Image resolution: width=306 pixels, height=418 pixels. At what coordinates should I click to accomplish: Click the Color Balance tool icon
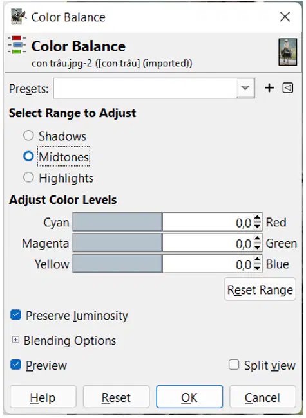[x=17, y=45]
